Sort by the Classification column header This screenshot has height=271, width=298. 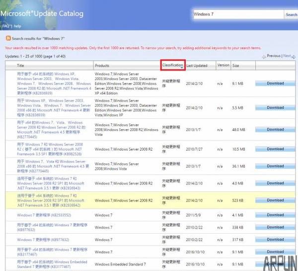click(173, 65)
